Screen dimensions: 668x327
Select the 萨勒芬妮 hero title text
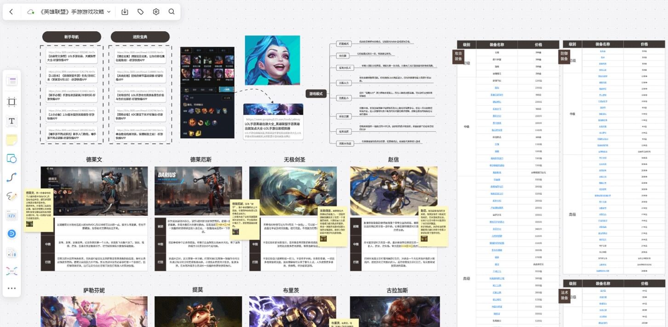tap(94, 290)
